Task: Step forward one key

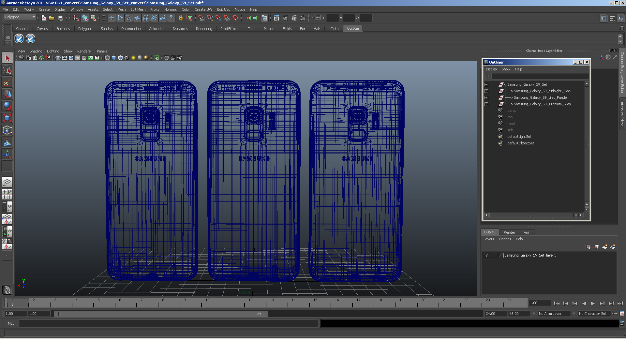Action: pos(602,303)
